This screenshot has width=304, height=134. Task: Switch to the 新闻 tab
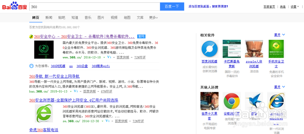(49, 18)
